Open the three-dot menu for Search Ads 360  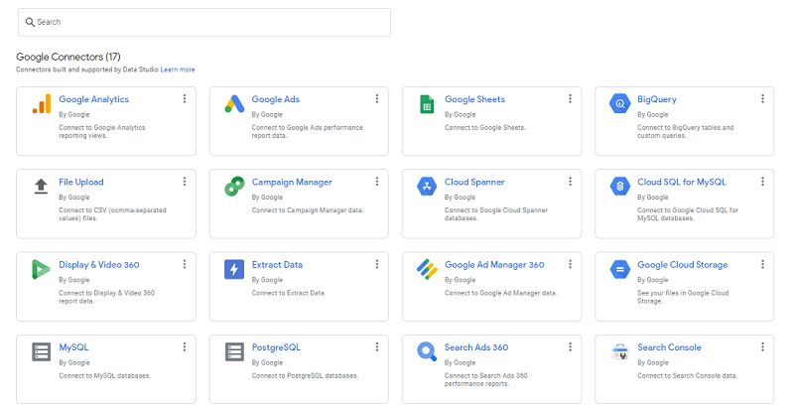570,346
